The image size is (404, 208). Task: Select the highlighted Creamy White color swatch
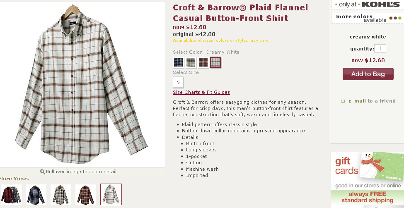pos(215,62)
